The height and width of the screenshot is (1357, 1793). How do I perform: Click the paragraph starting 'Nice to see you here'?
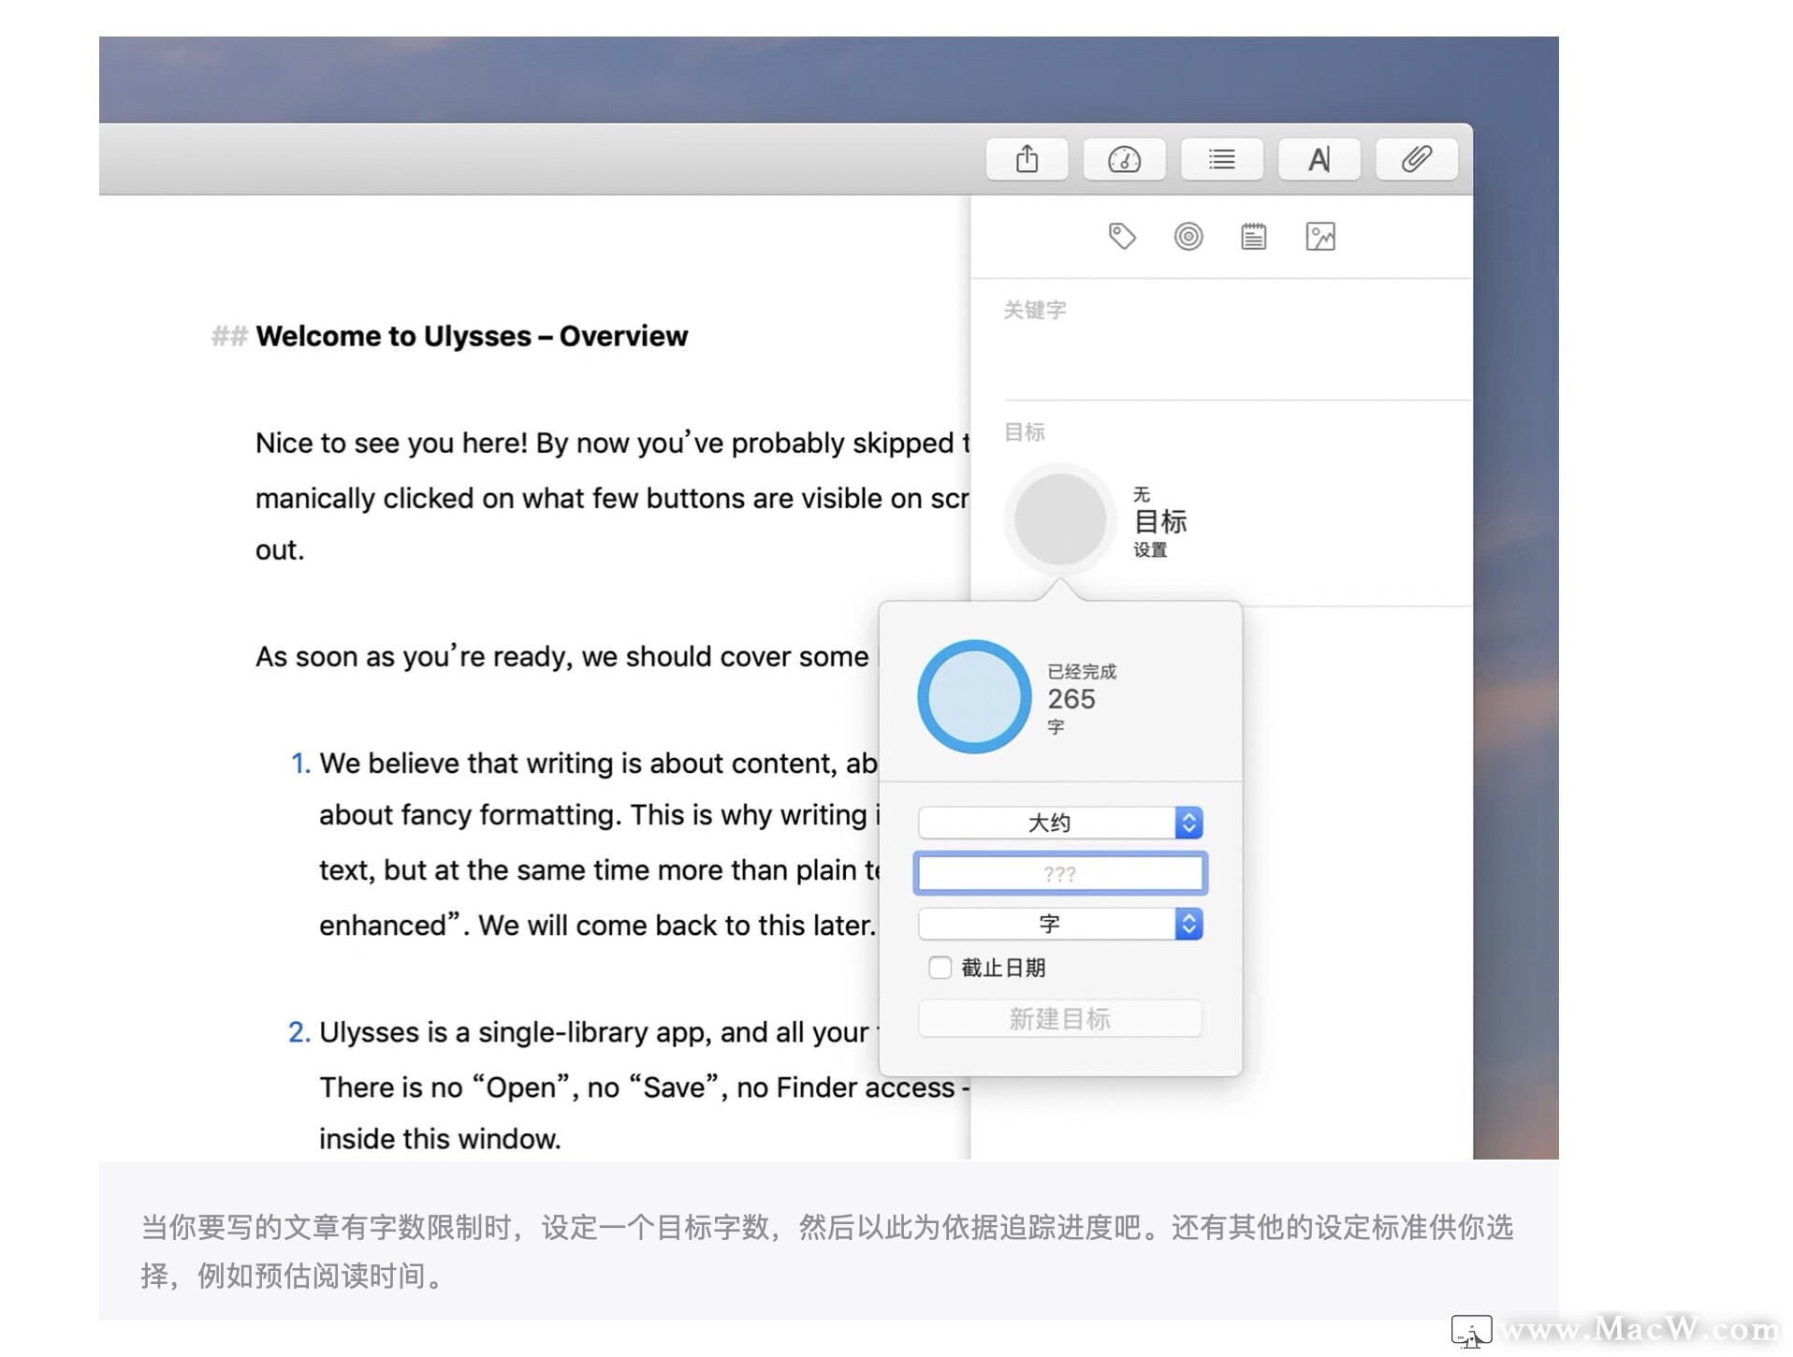(613, 496)
